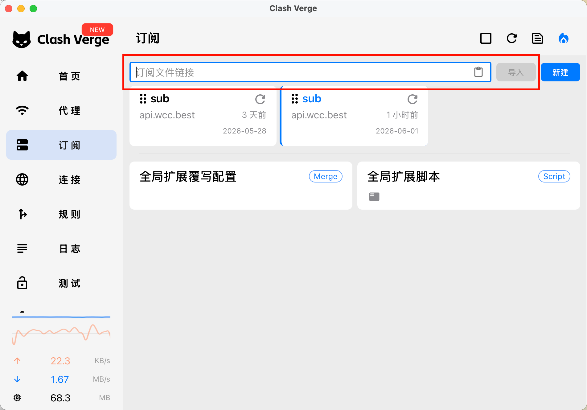Open the 首页 home page
The height and width of the screenshot is (410, 587).
point(61,76)
